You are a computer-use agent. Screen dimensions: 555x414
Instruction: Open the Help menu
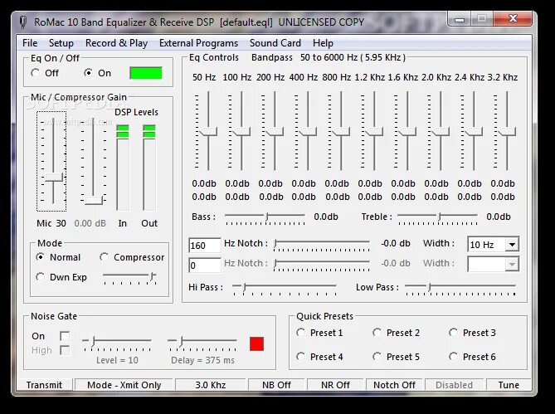tap(323, 43)
